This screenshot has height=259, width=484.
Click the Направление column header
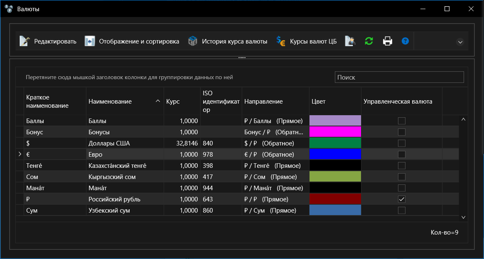pos(275,102)
